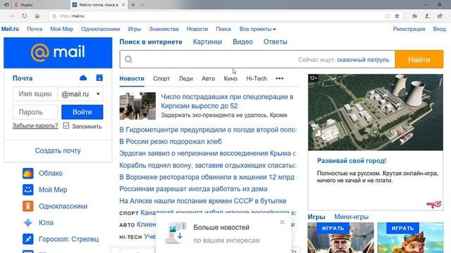Click the share page icon

[440, 16]
